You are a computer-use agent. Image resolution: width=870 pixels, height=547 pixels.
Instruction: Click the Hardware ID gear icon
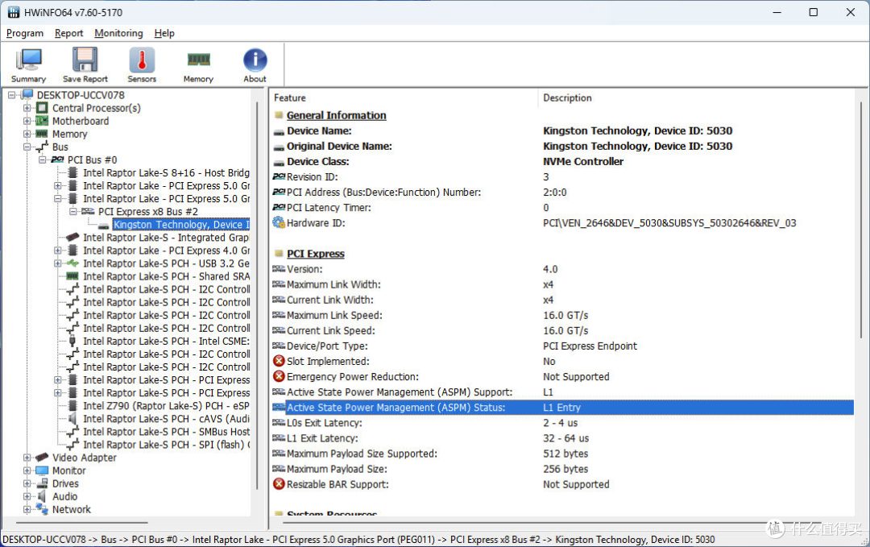click(279, 223)
